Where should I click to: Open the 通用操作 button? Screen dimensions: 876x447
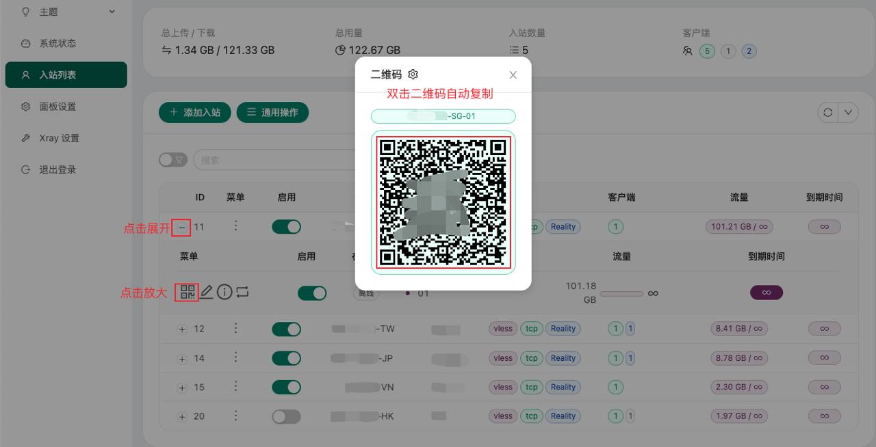(x=272, y=113)
